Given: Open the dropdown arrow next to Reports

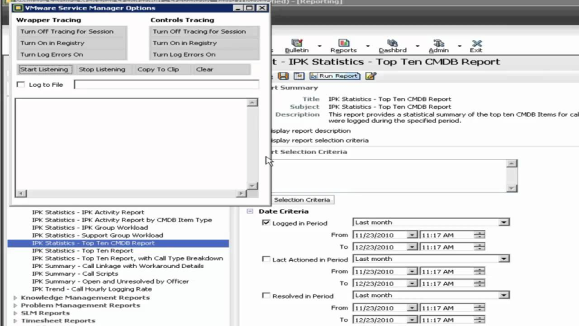Looking at the screenshot, I should [x=368, y=46].
